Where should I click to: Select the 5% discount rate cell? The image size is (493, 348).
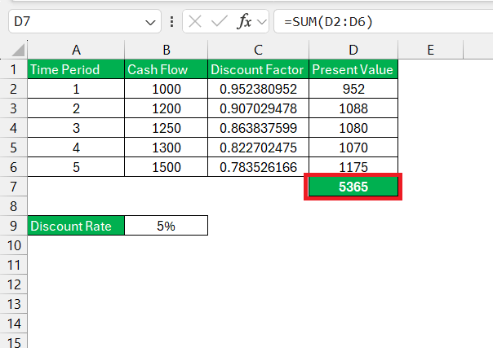[x=167, y=226]
